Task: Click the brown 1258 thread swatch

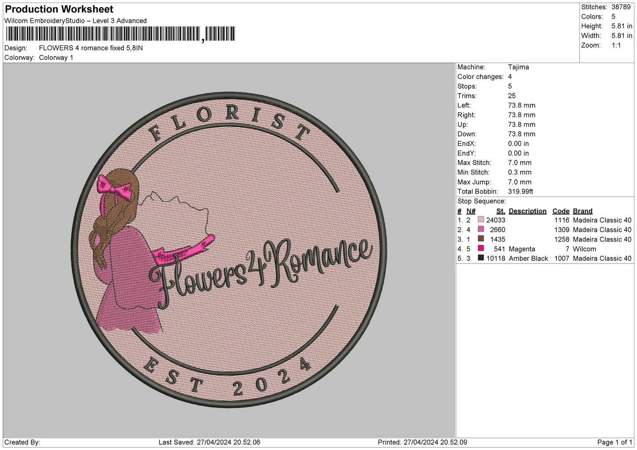Action: click(481, 239)
